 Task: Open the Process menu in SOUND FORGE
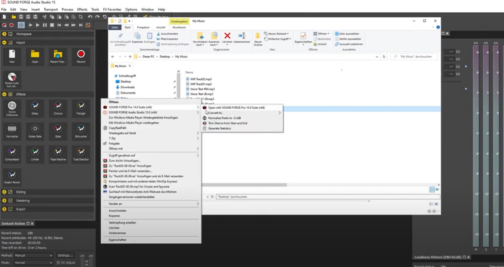pos(67,9)
